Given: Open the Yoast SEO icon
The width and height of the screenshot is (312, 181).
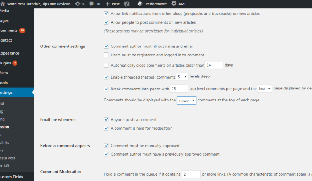Looking at the screenshot, I should (127, 4).
